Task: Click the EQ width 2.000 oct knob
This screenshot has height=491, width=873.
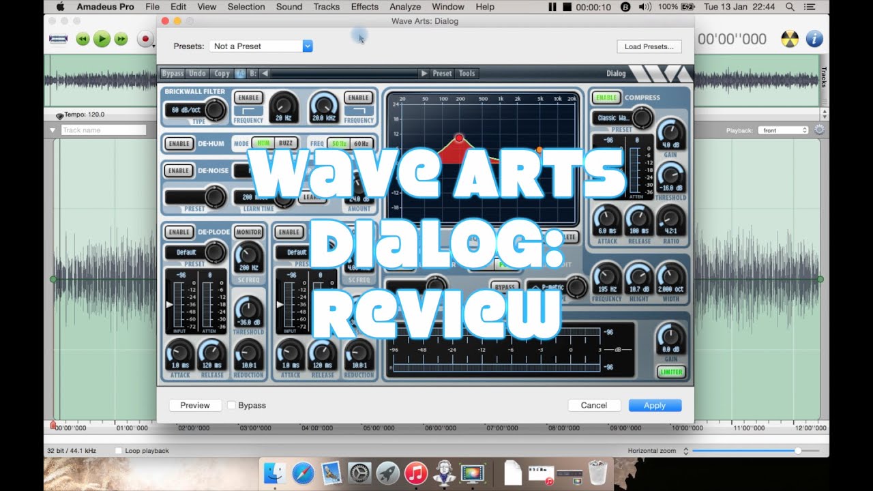Action: 670,278
